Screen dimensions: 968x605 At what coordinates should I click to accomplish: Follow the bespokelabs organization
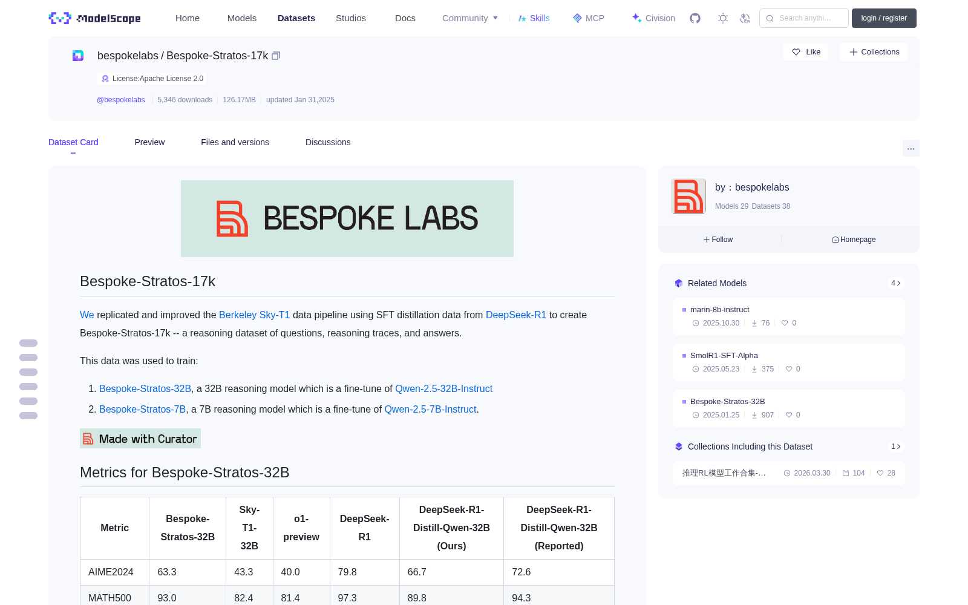pyautogui.click(x=718, y=240)
